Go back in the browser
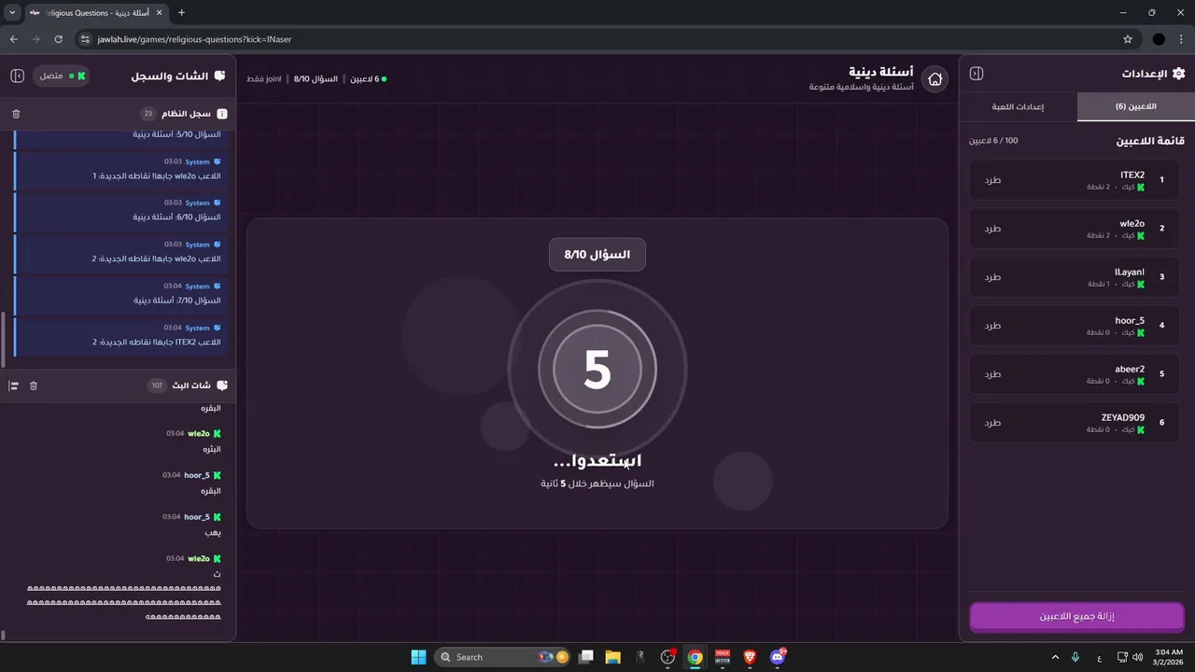1195x672 pixels. point(13,39)
